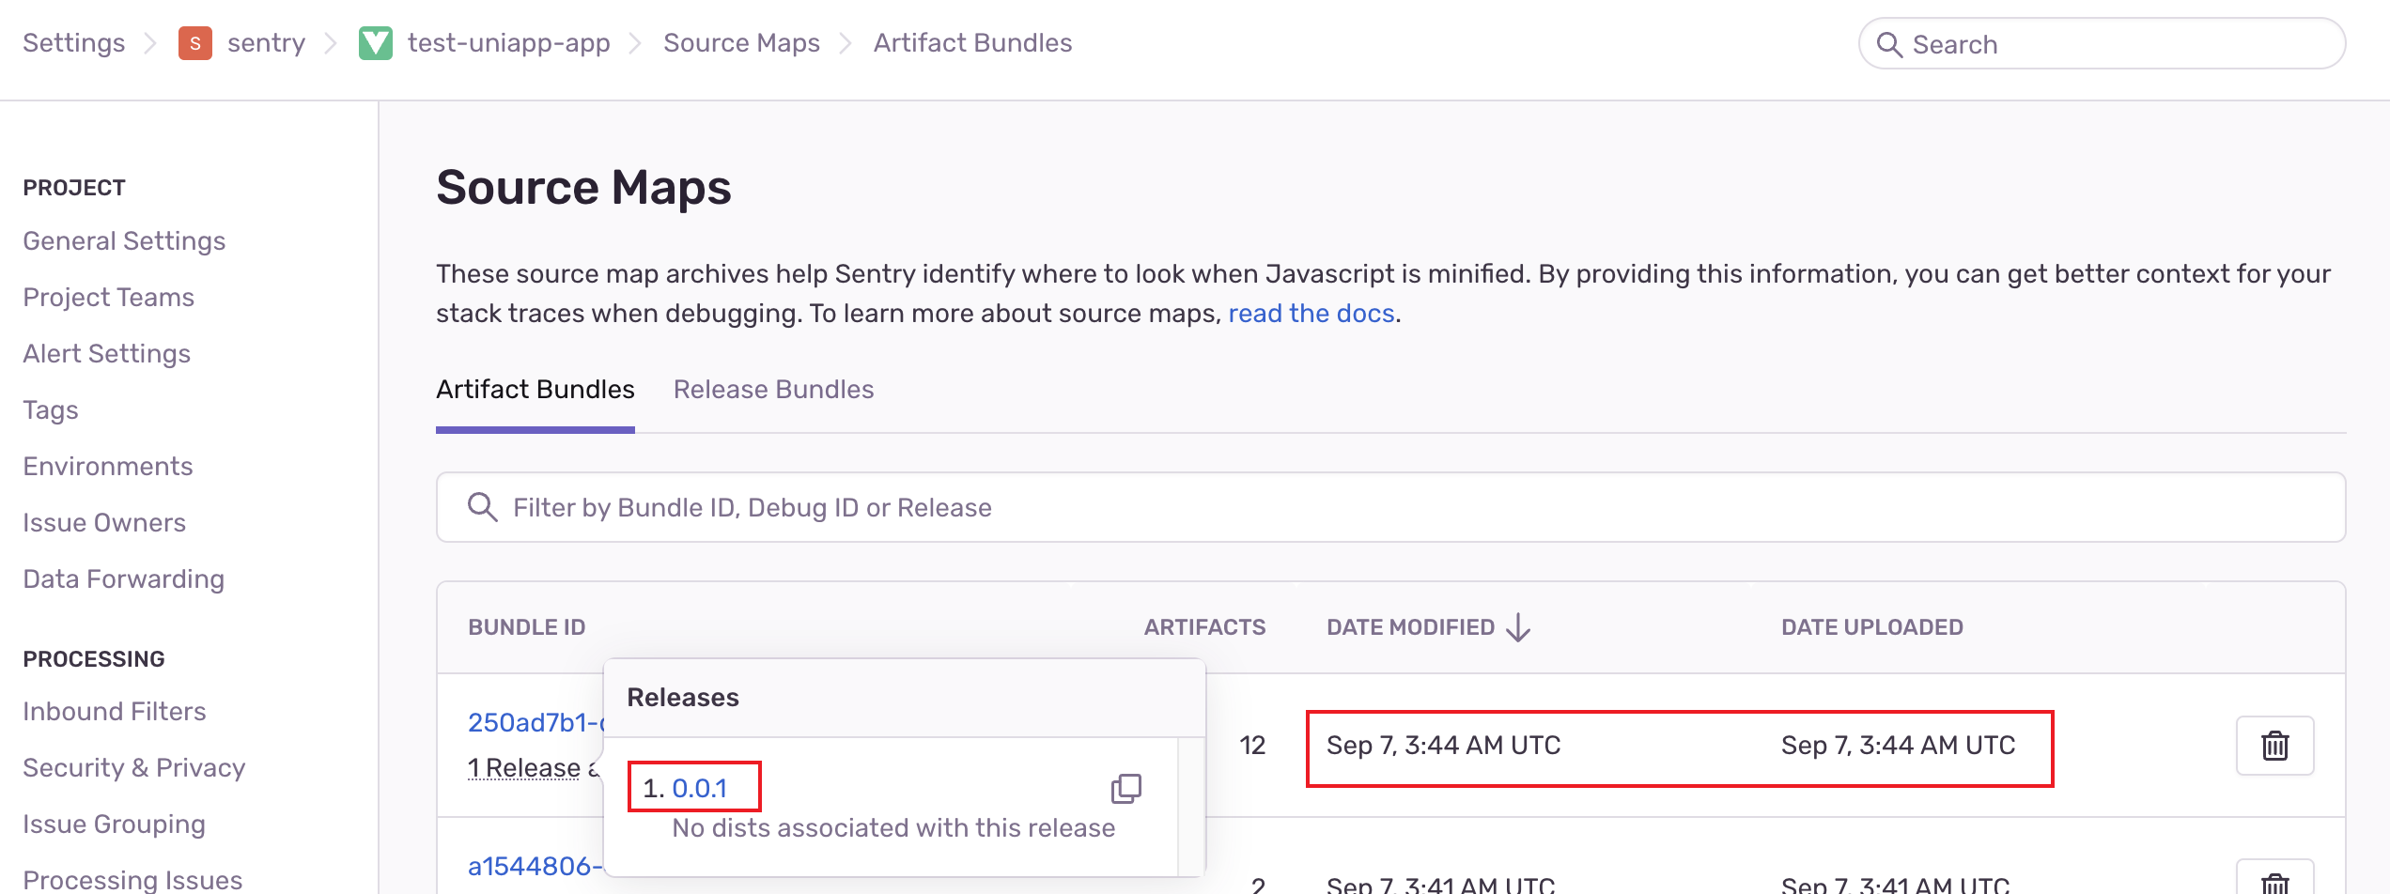Open release 0.0.1 link in popup

coord(699,789)
